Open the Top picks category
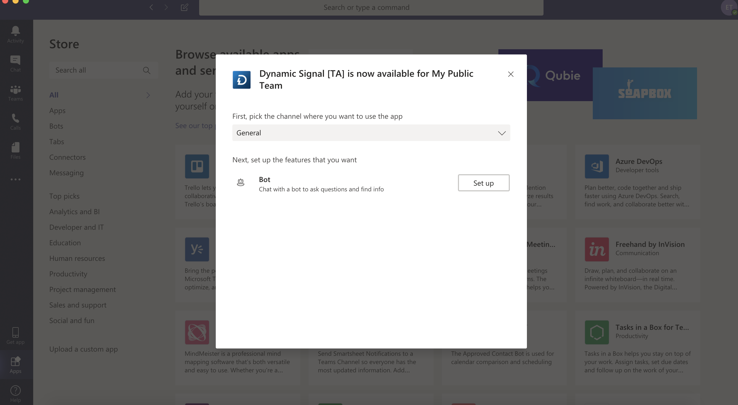 pos(65,196)
